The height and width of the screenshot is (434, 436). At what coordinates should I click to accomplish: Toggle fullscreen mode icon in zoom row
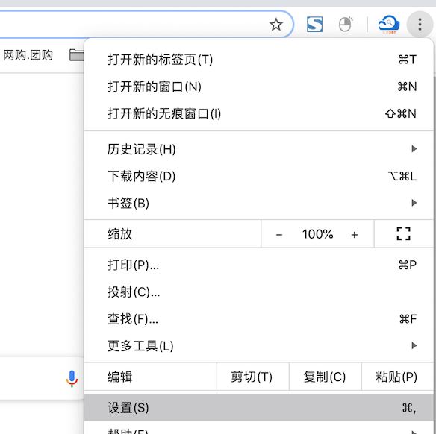403,233
